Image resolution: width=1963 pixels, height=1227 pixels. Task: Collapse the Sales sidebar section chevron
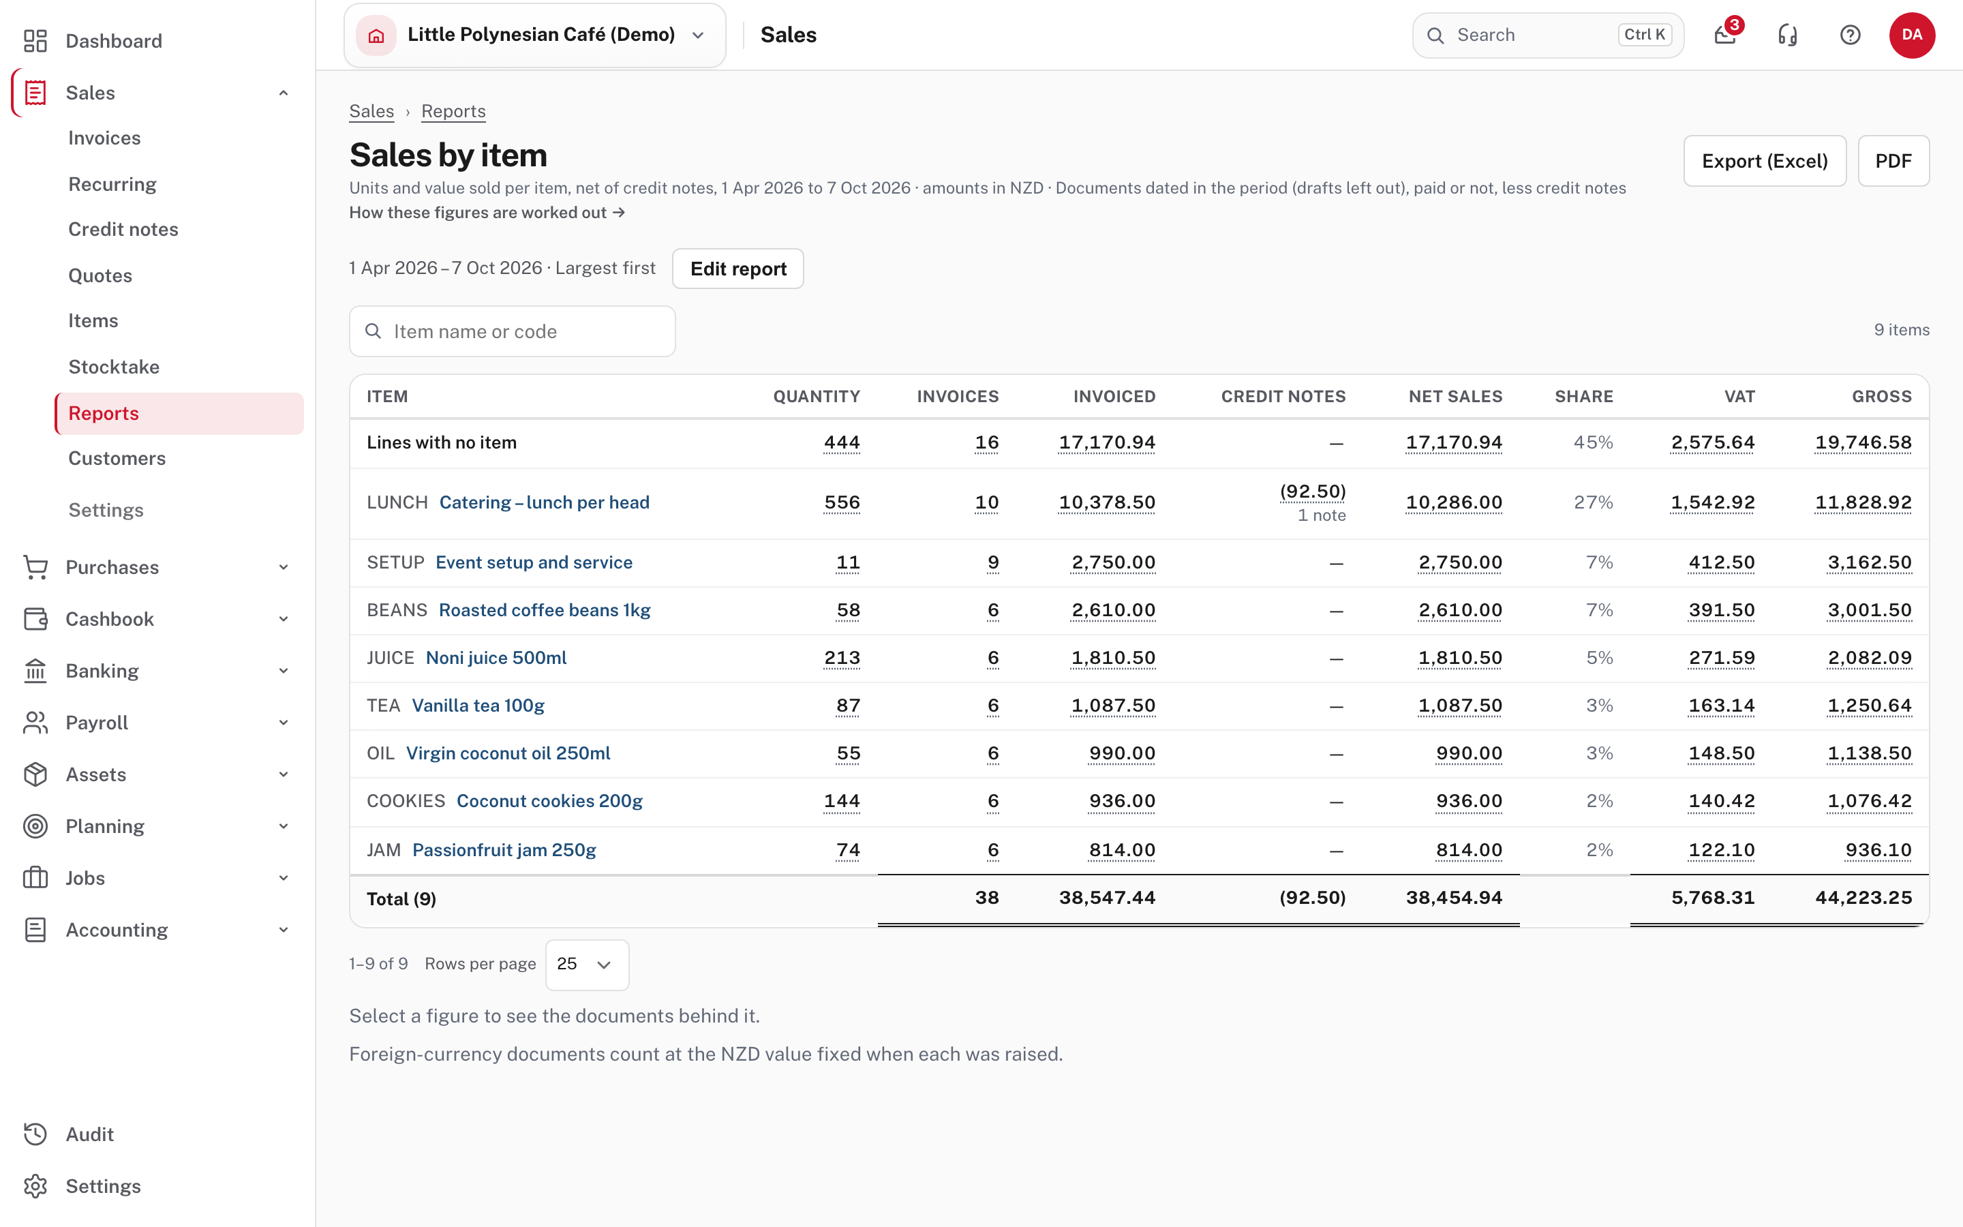click(x=284, y=93)
